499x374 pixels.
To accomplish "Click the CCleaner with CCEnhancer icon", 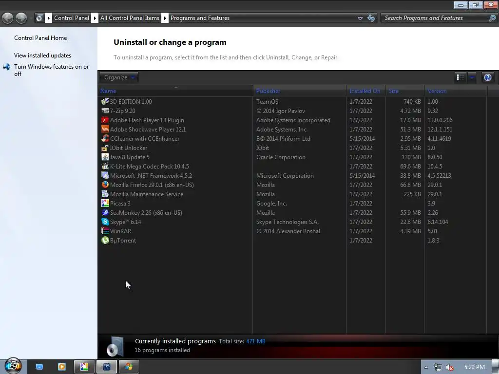I will click(x=105, y=138).
